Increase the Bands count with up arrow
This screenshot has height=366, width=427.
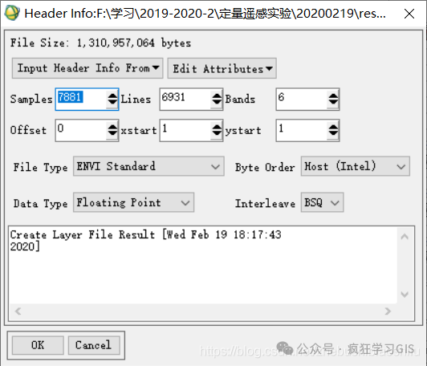[x=333, y=96]
